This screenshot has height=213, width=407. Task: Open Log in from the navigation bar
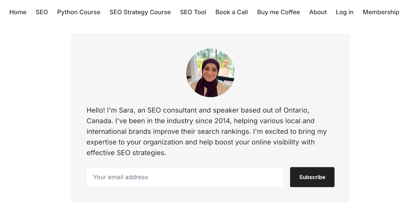tap(345, 12)
